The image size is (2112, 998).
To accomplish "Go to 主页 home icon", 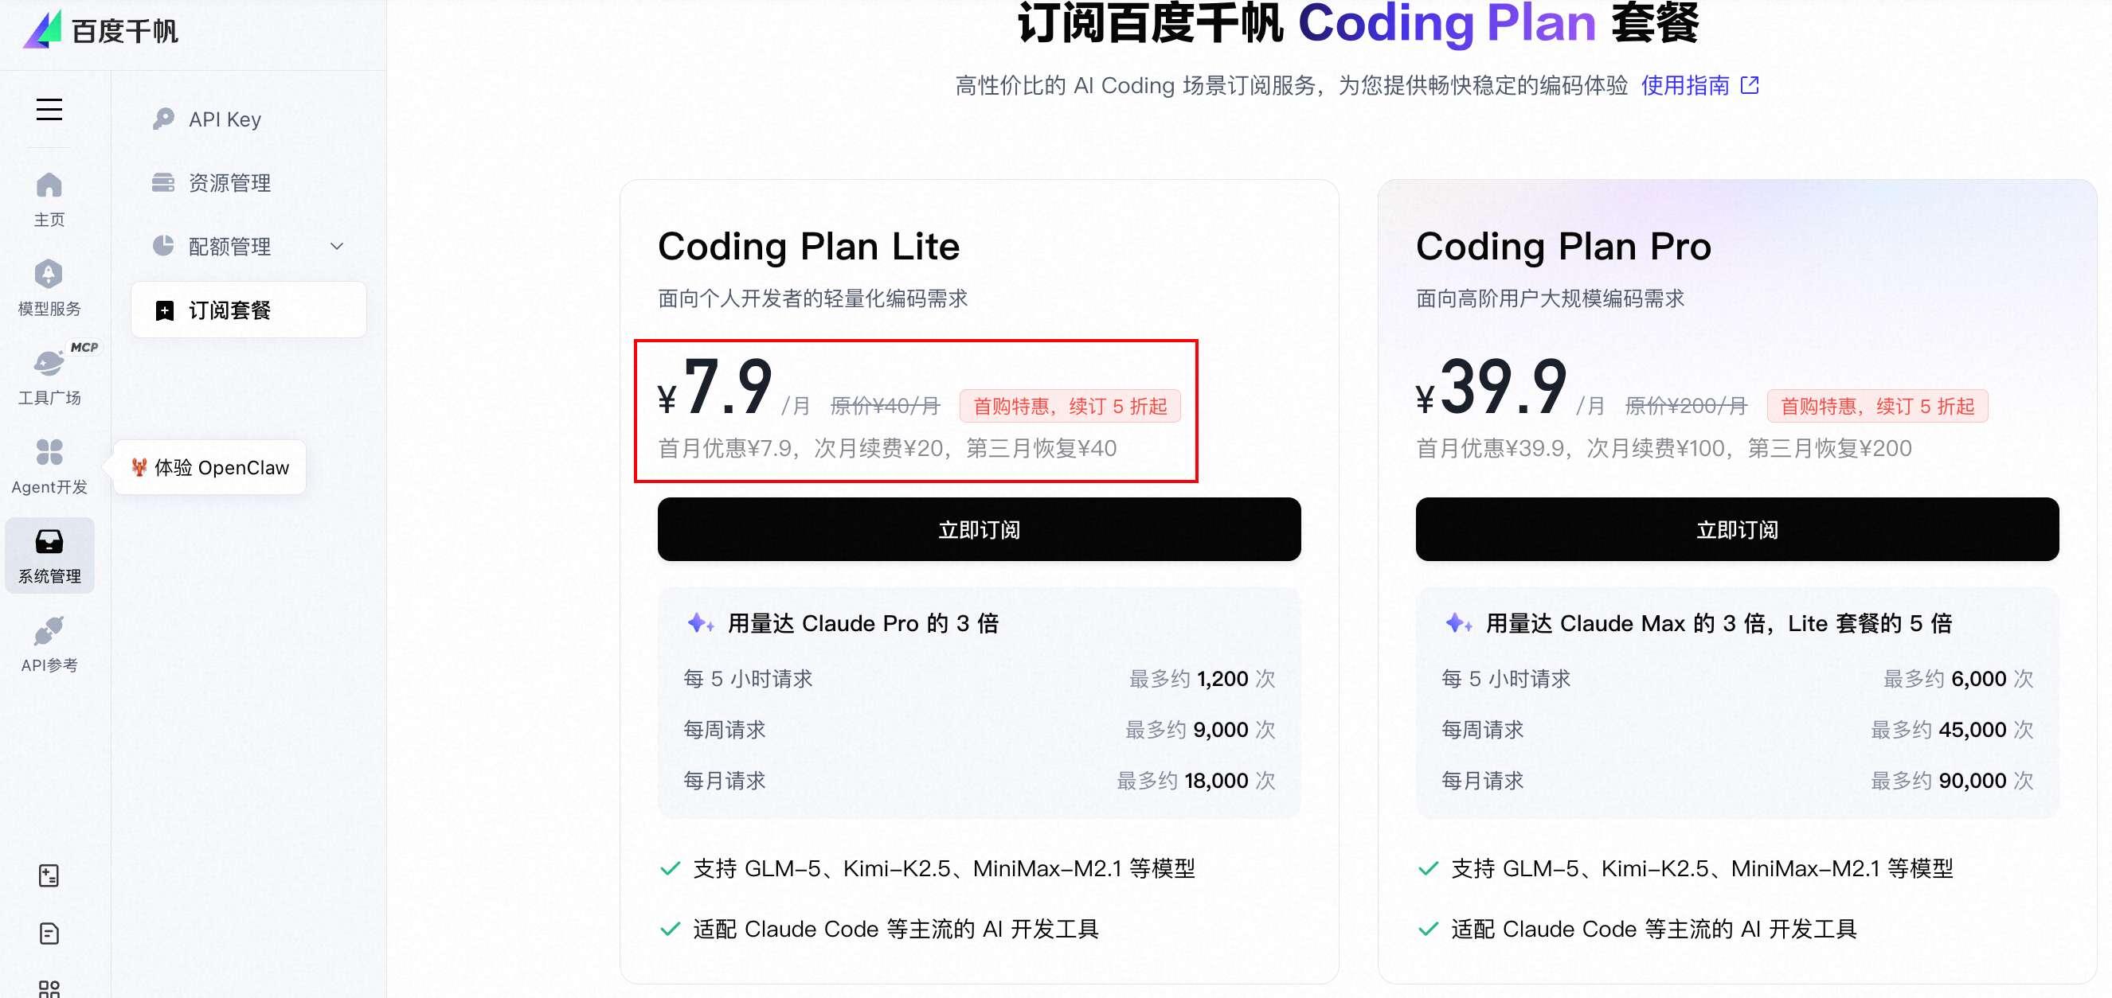I will [49, 197].
